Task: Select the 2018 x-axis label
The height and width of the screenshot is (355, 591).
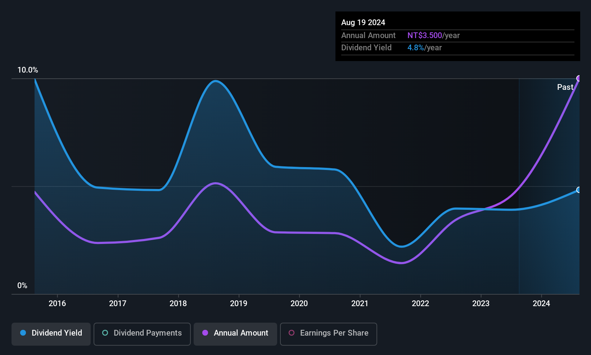Action: coord(178,304)
